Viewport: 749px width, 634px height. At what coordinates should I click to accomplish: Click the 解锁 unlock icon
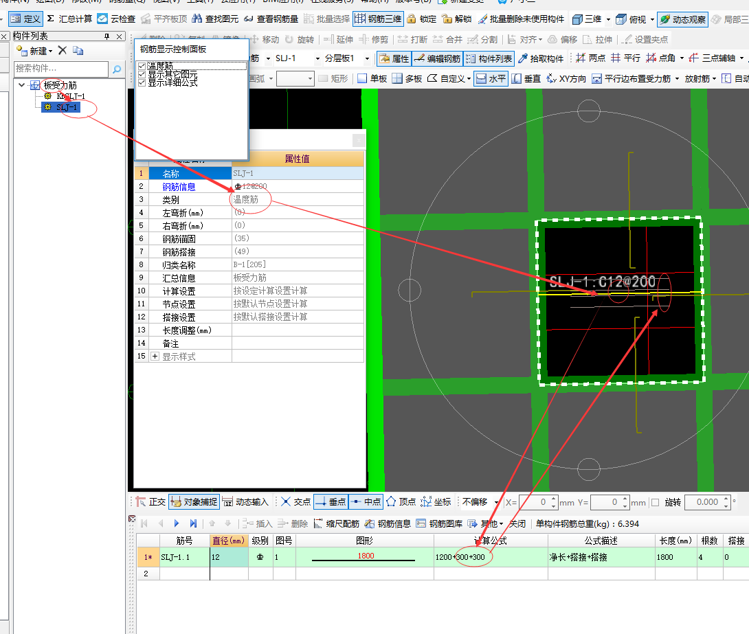pos(457,19)
